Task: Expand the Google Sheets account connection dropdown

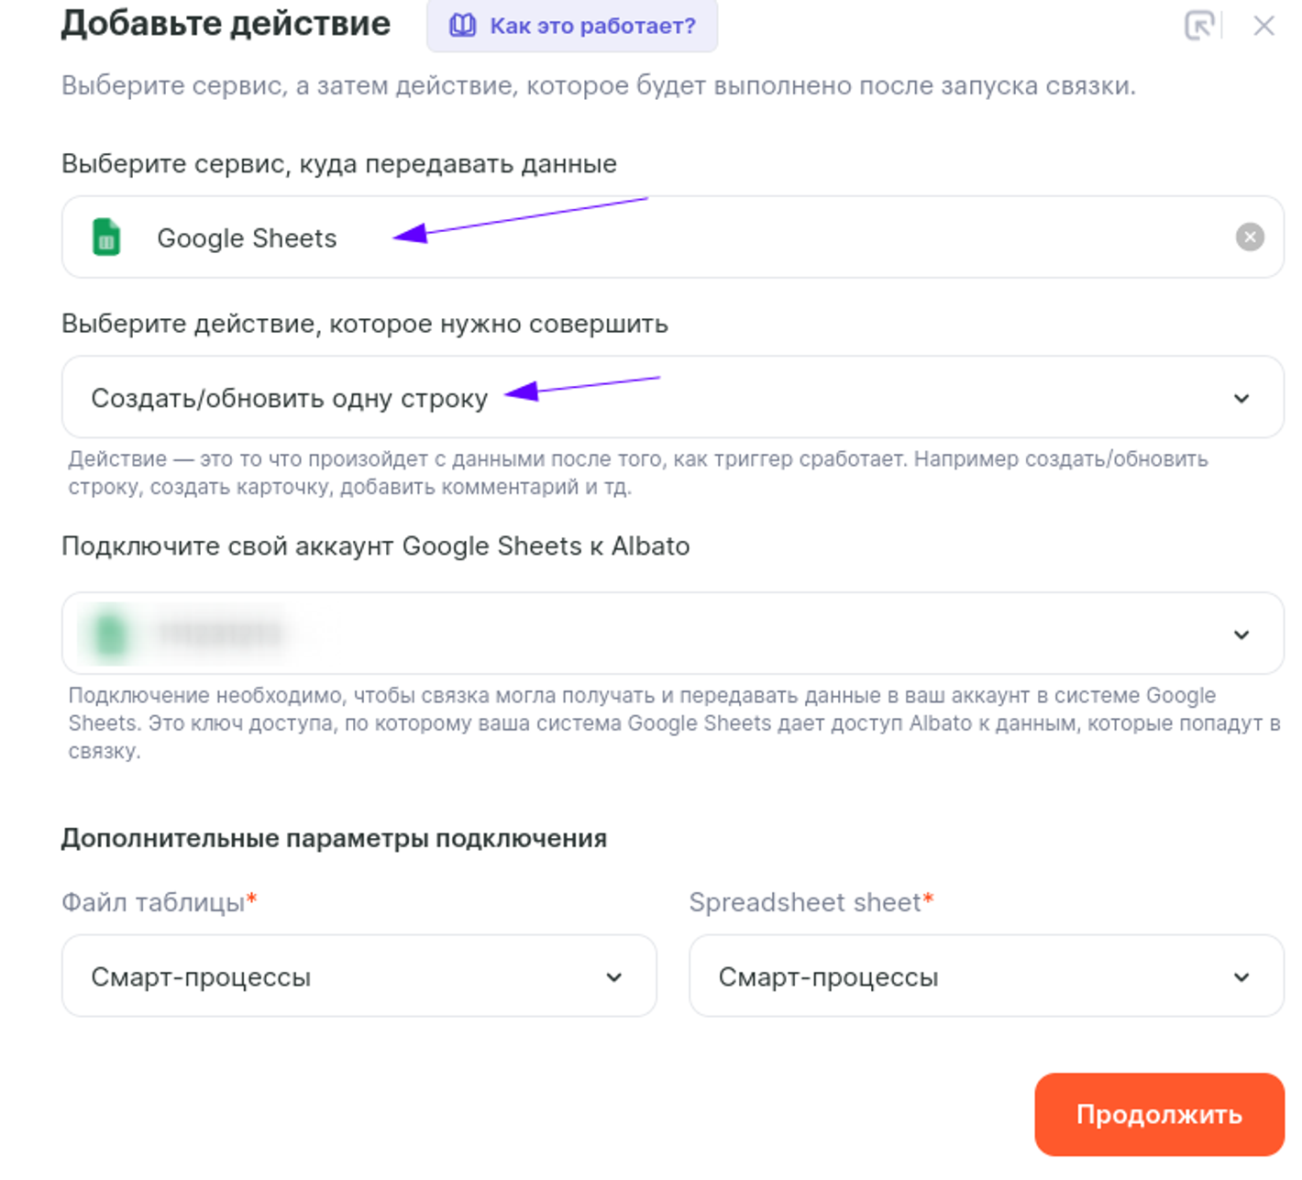Action: (642, 634)
